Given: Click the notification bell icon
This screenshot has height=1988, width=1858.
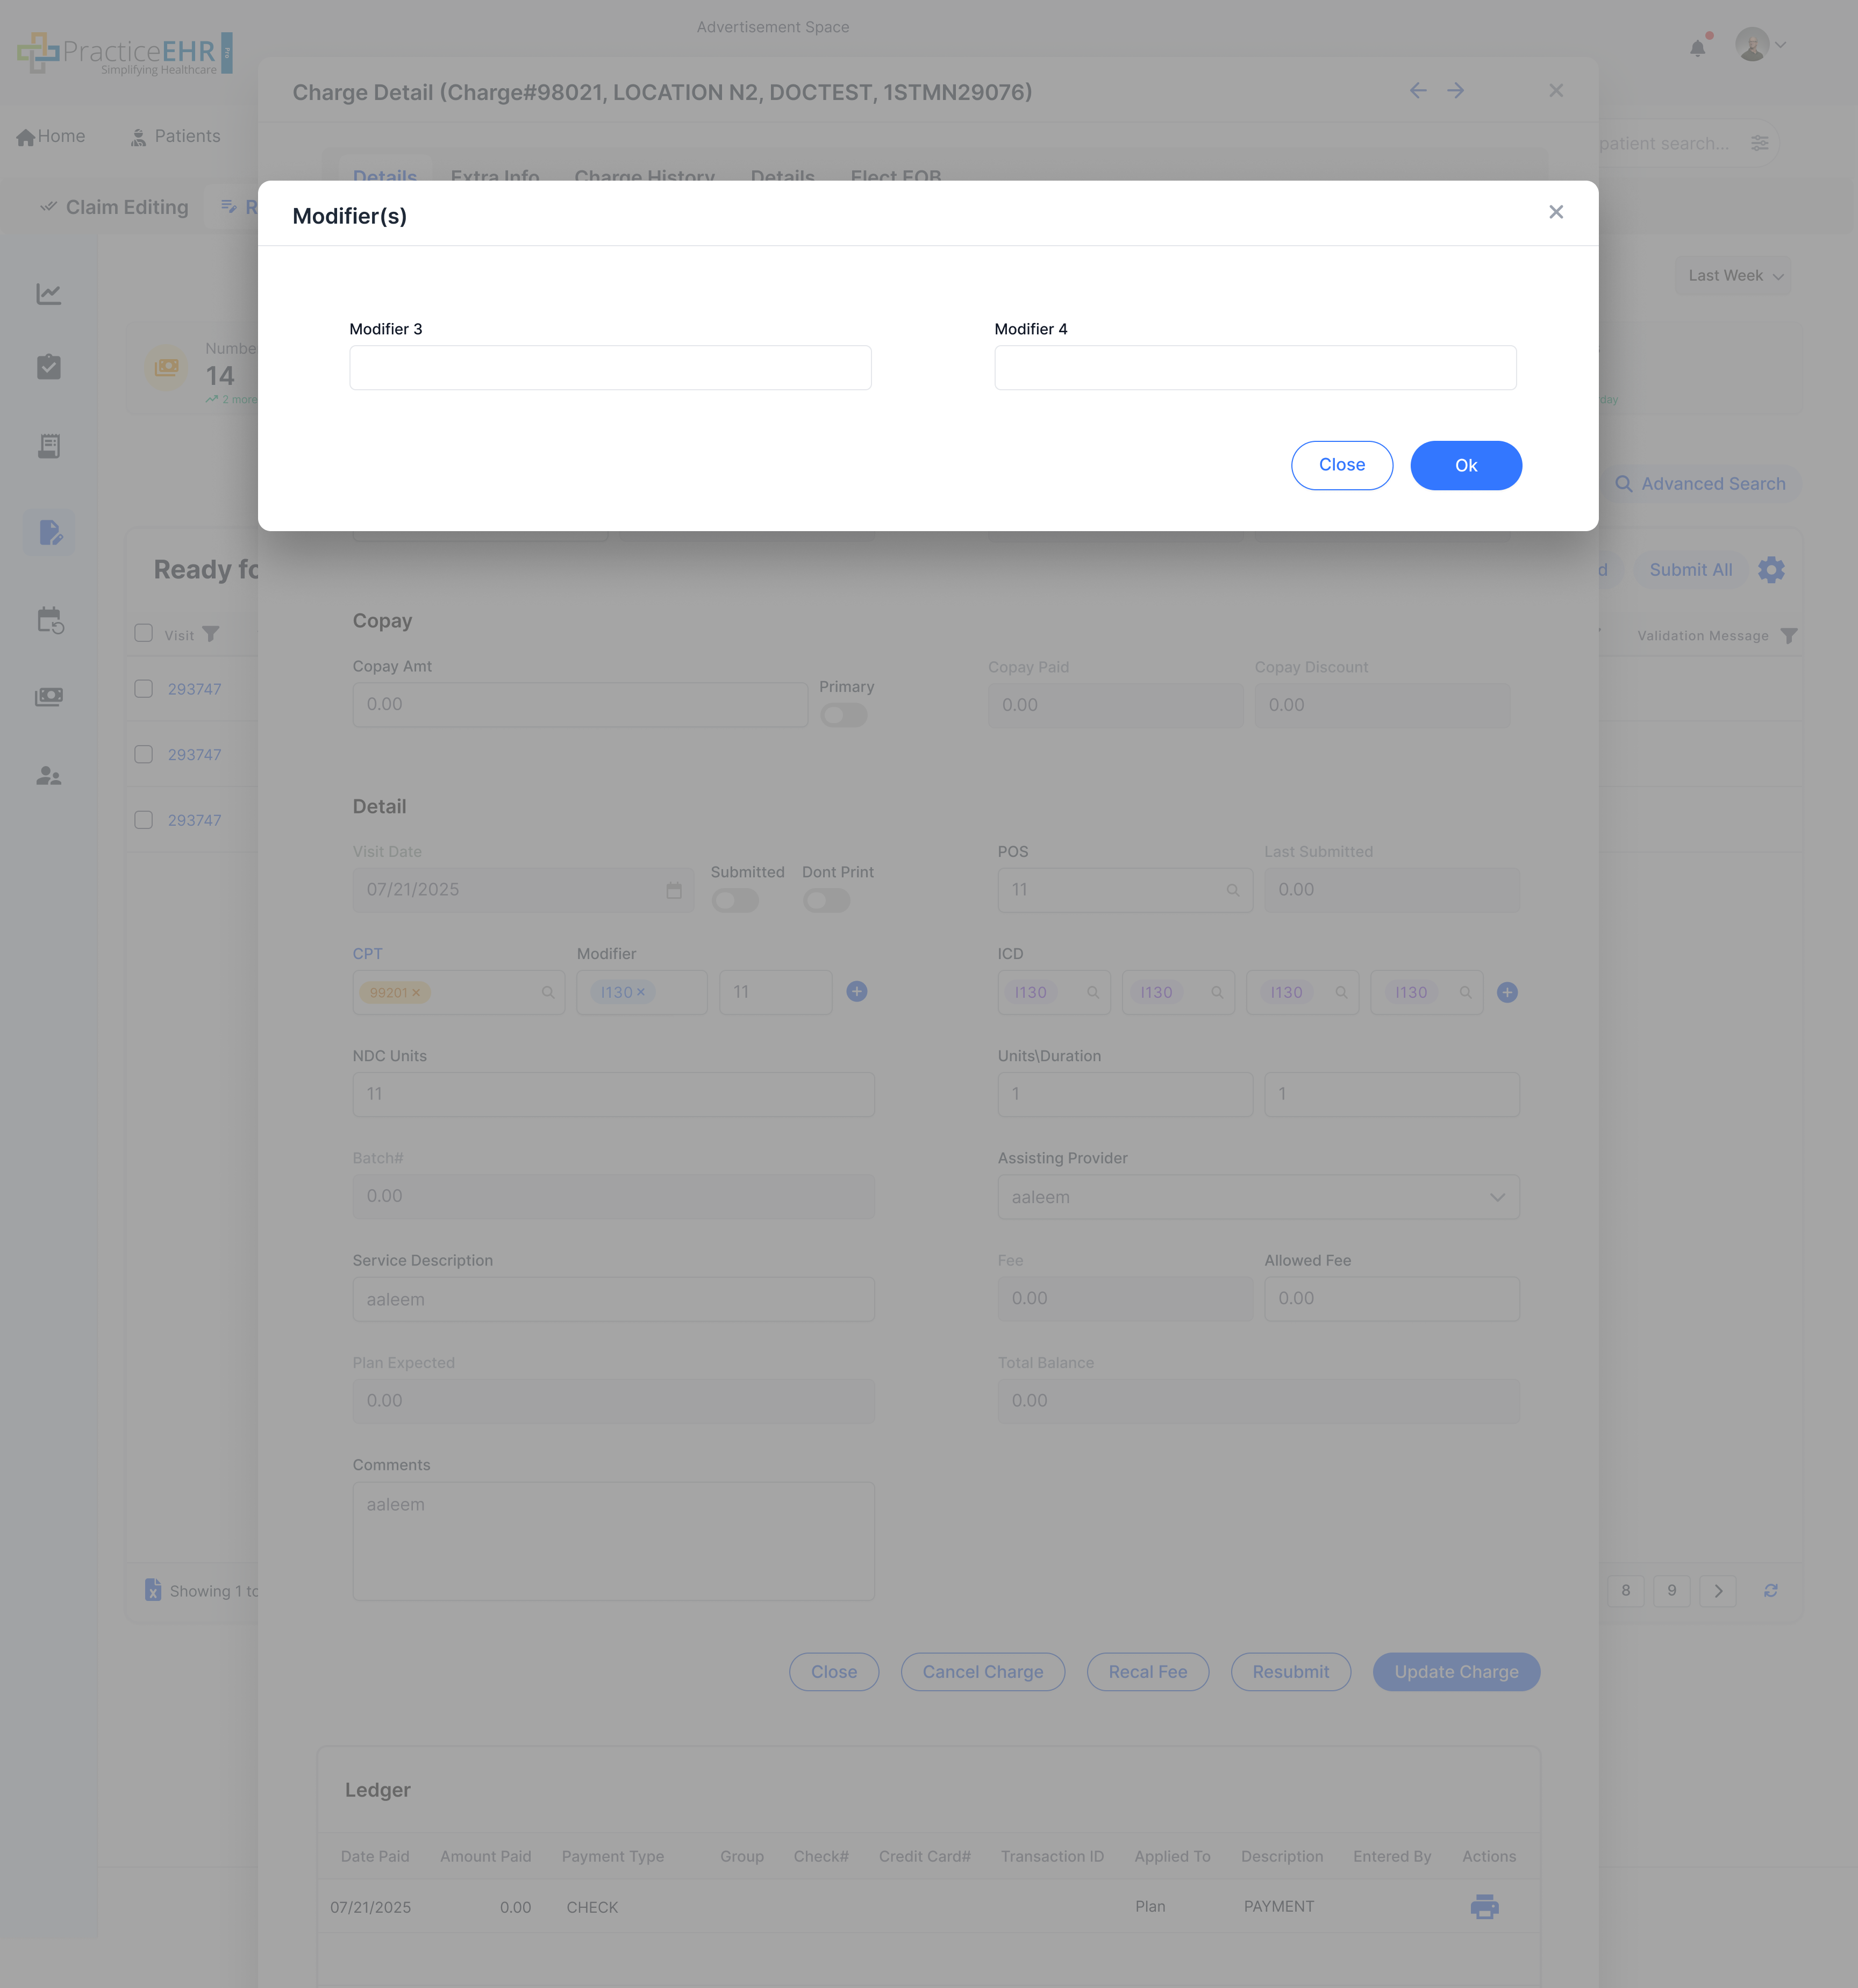Looking at the screenshot, I should [1697, 48].
